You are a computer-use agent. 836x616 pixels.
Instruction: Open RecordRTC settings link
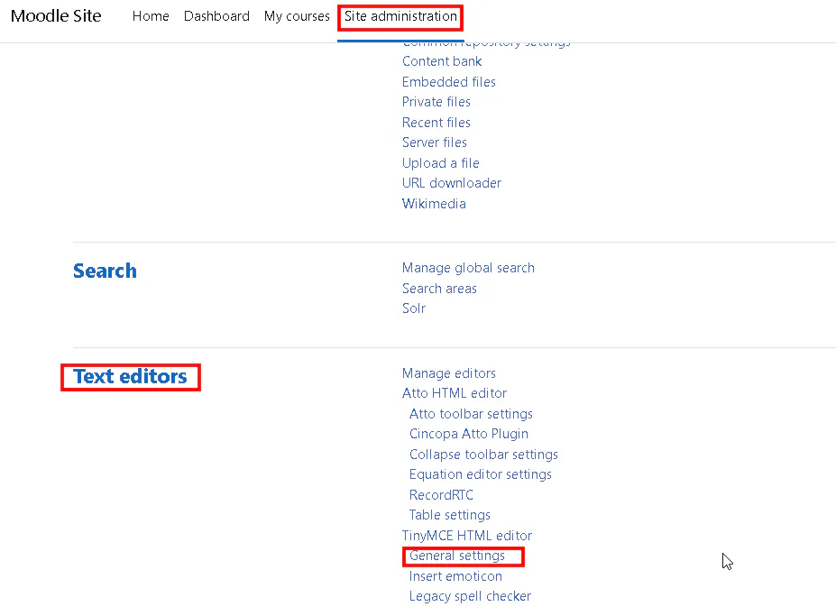pyautogui.click(x=441, y=495)
